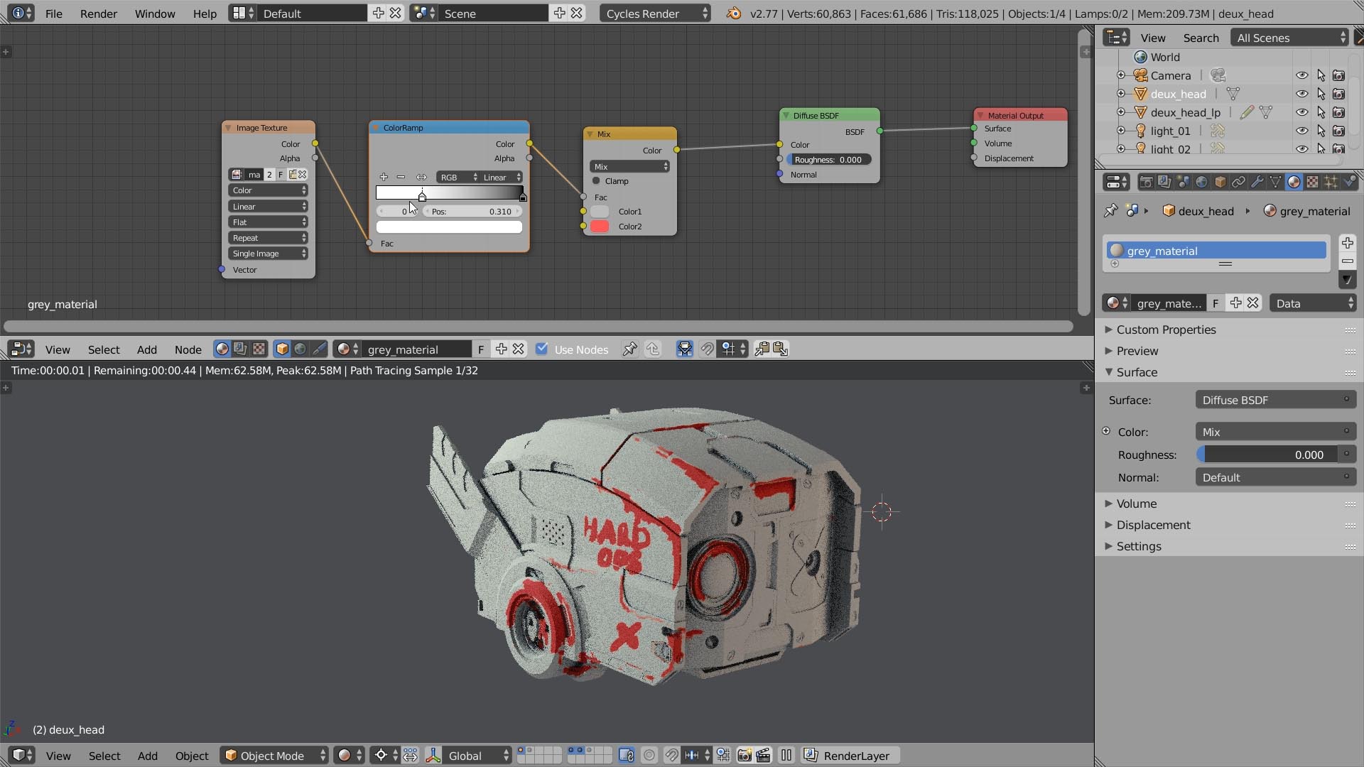This screenshot has width=1364, height=767.
Task: Open the Object menu in 3D viewport
Action: click(192, 756)
